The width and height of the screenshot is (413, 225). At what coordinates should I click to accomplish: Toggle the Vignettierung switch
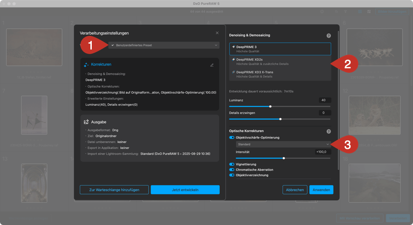[x=232, y=164]
